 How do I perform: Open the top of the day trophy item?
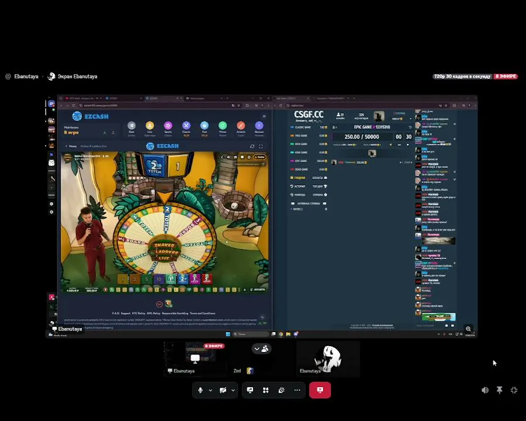pyautogui.click(x=320, y=187)
